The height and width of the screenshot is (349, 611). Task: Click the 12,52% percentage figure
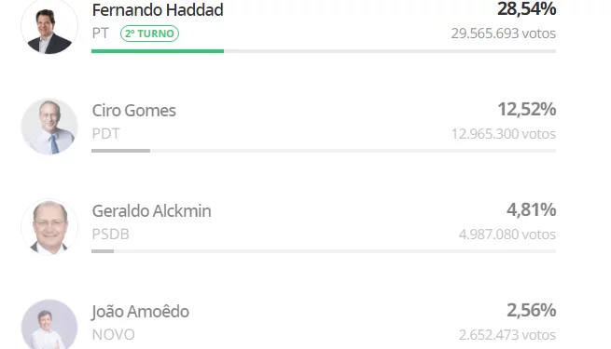click(527, 109)
